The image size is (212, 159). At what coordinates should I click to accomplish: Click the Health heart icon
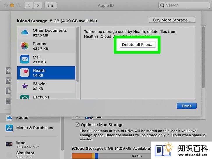[x=24, y=73]
